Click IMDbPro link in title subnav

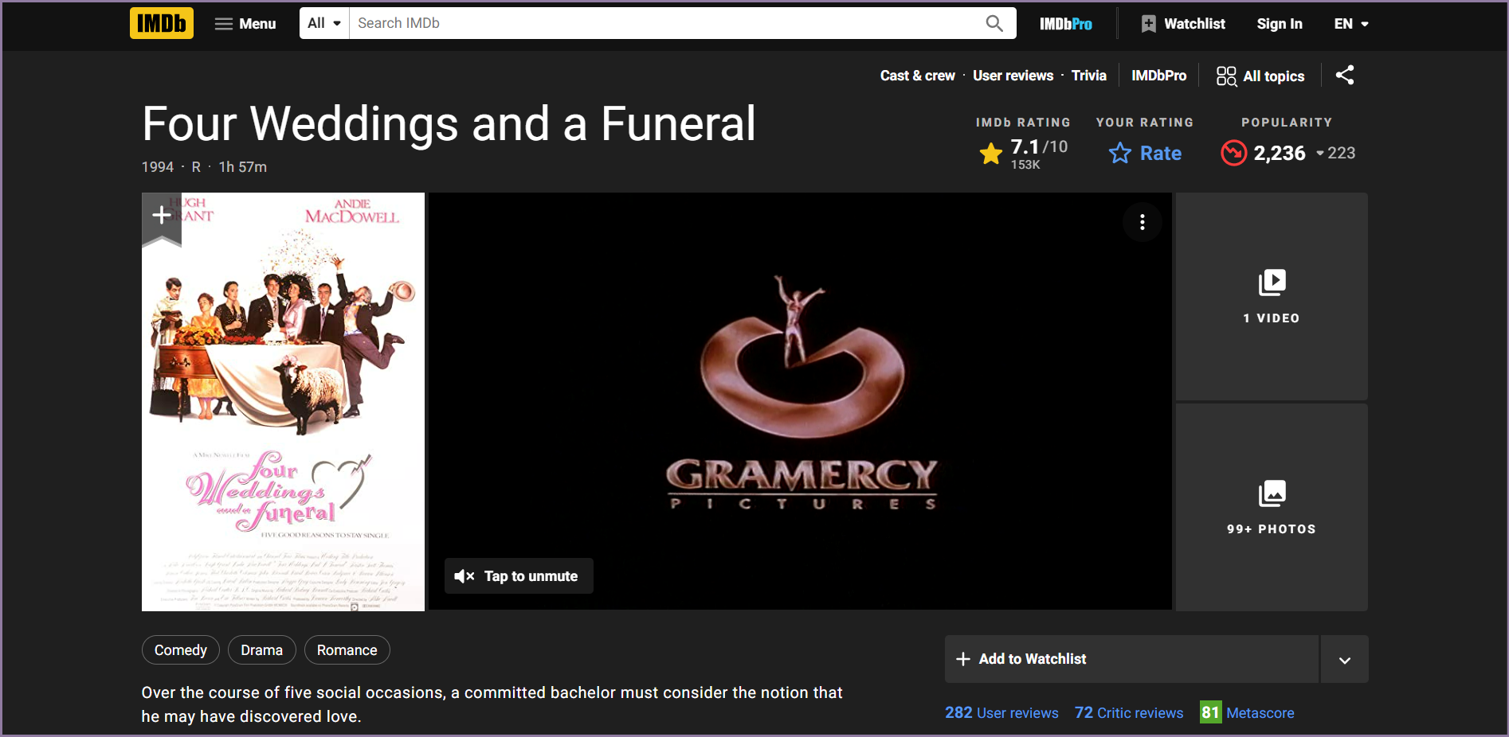point(1158,76)
